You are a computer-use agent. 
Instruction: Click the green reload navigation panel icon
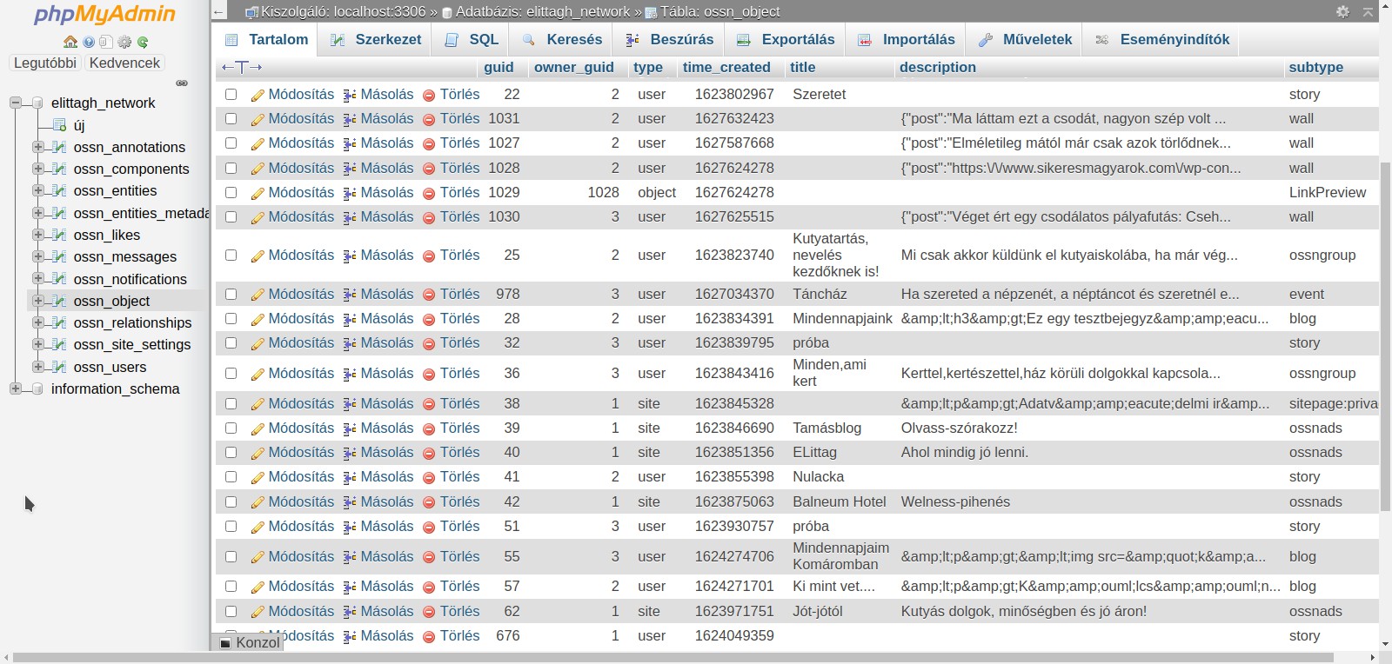coord(143,42)
